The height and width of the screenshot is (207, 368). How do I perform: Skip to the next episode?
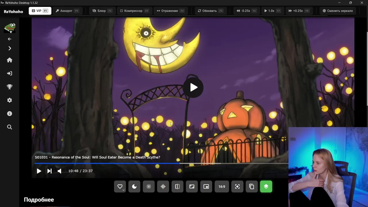[x=49, y=171]
